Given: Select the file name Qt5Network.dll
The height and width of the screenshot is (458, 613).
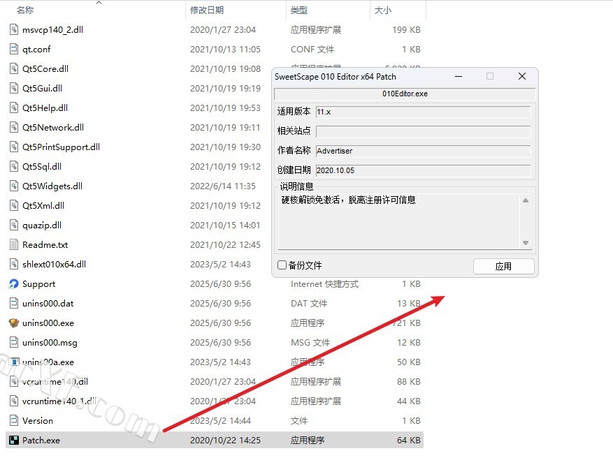Looking at the screenshot, I should [53, 128].
